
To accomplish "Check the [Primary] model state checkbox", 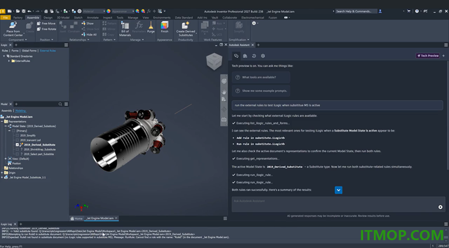I will [13, 130].
